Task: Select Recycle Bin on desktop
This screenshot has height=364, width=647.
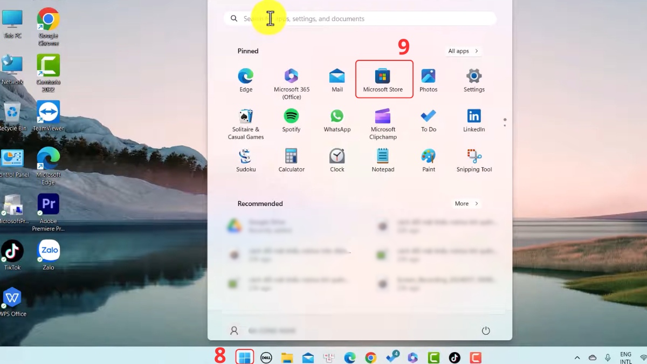Action: click(12, 117)
